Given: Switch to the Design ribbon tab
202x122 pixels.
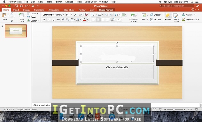Looking at the screenshot, I should pyautogui.click(x=26, y=10).
